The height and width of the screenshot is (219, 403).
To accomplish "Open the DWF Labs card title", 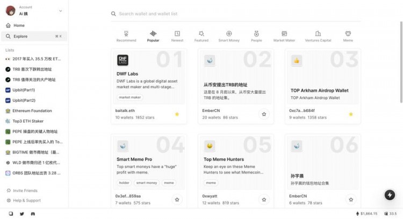I will point(127,74).
